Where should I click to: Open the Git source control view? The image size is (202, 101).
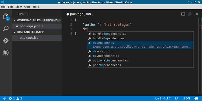point(6,41)
